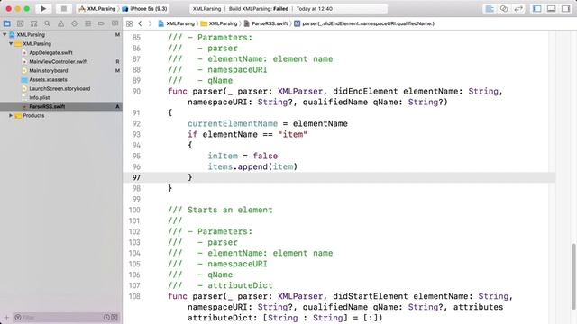The height and width of the screenshot is (324, 577).
Task: Open the Issue navigator warning tab
Action: 60,23
